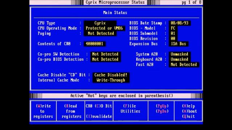Click Co-pro BIOS Detection 'Not Detected' value
The width and height of the screenshot is (232, 130).
pyautogui.click(x=105, y=59)
